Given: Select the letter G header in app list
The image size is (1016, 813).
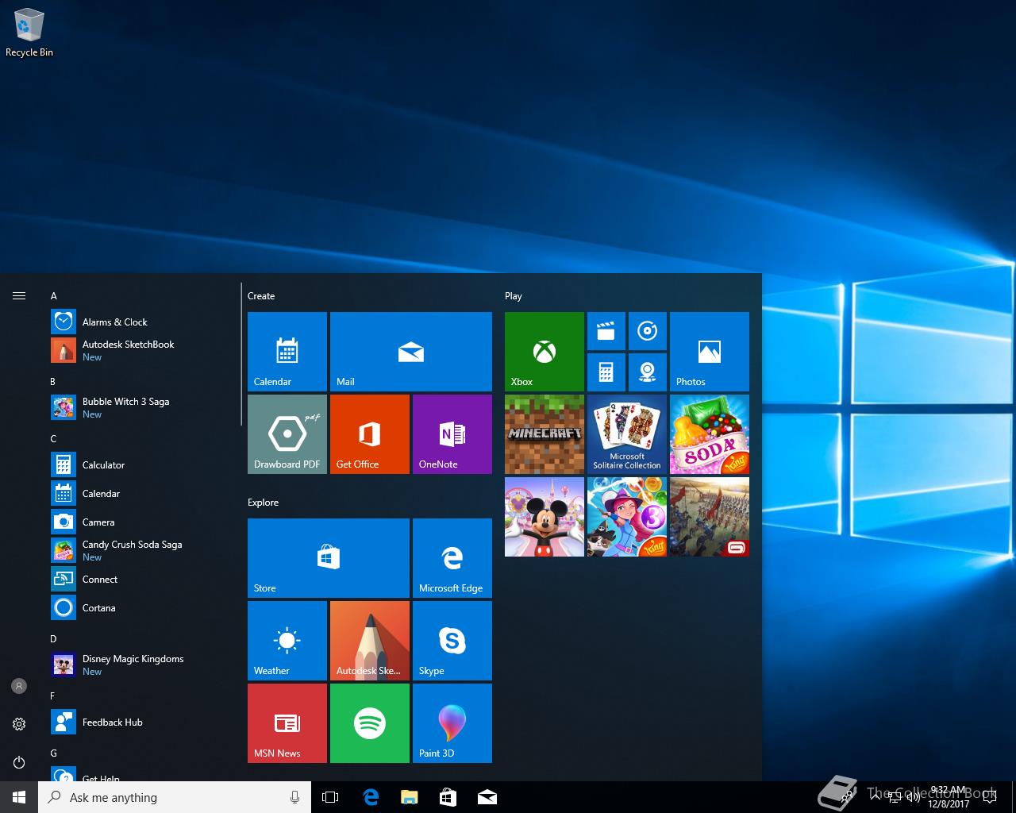Looking at the screenshot, I should [53, 753].
